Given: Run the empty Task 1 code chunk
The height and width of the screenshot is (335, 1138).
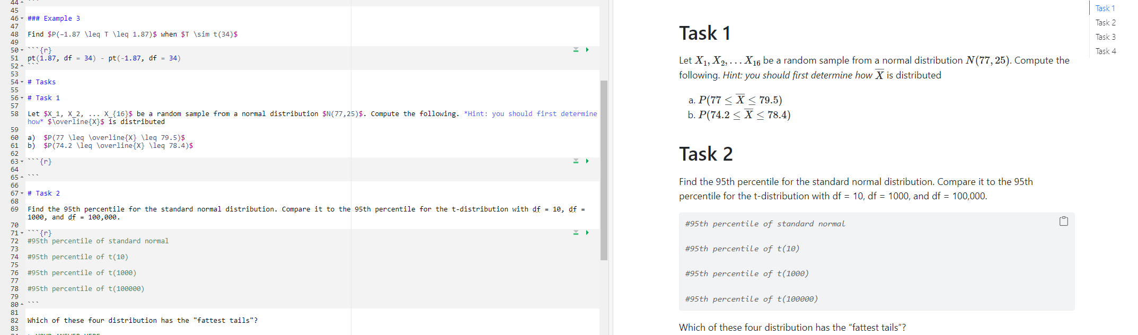Looking at the screenshot, I should [587, 161].
